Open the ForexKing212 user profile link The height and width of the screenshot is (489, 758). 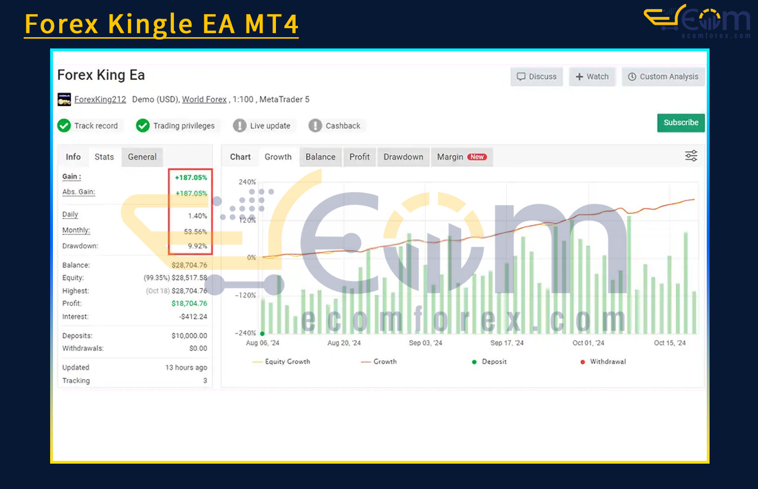100,100
